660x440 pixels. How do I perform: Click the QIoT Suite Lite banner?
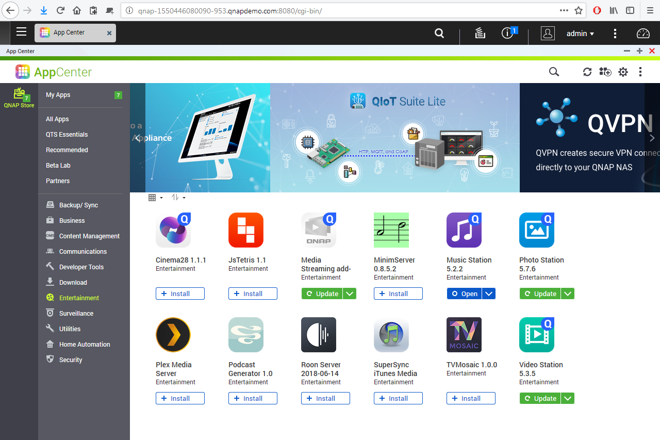(x=395, y=138)
